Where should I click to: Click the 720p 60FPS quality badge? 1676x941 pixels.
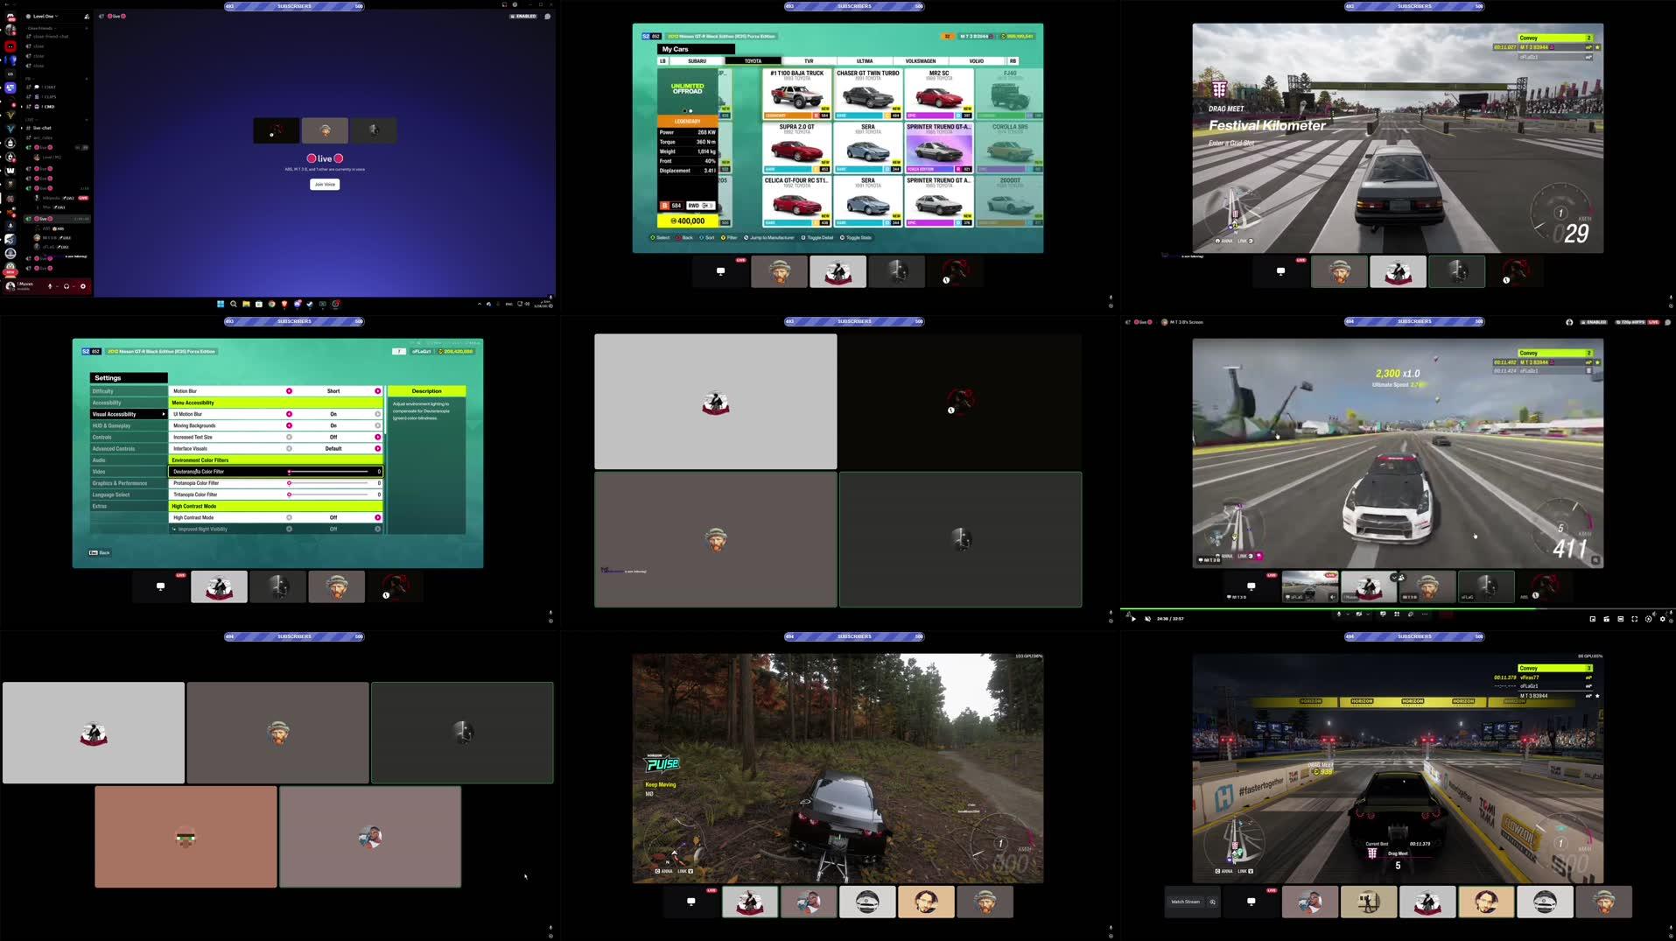pos(1630,322)
